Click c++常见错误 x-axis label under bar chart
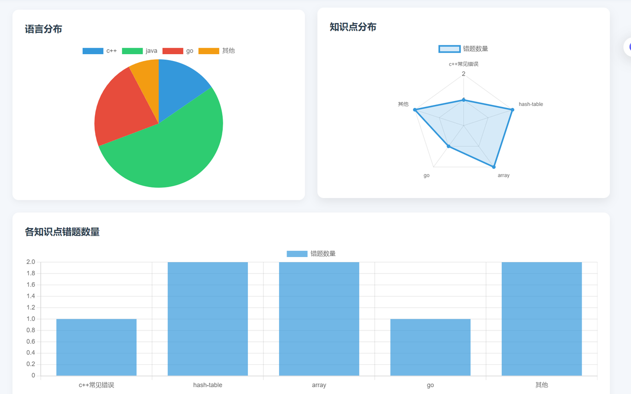The image size is (631, 394). pos(96,385)
